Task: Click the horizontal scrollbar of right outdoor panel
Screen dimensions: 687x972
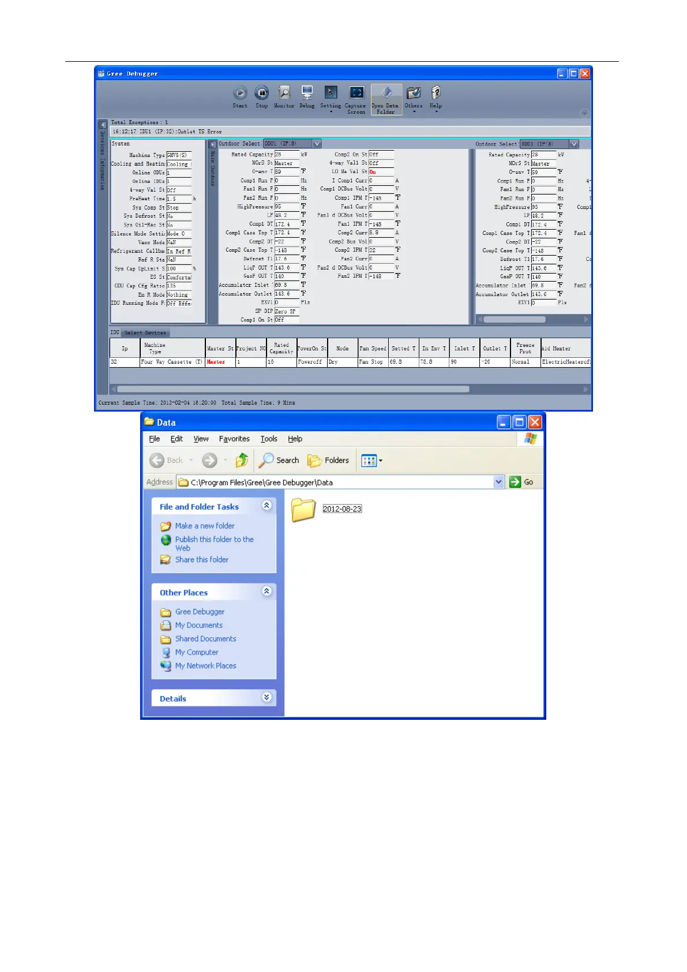Action: [x=514, y=319]
